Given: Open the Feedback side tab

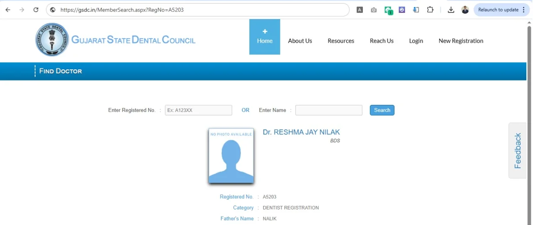Looking at the screenshot, I should 518,150.
